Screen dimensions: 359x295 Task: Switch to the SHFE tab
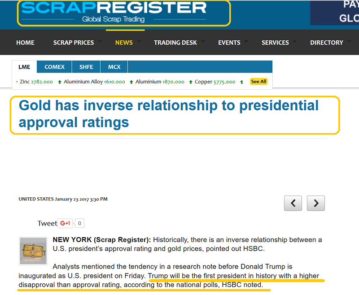pos(86,67)
